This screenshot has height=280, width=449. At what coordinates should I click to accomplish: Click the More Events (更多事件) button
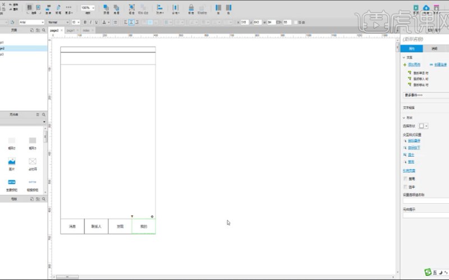pos(426,95)
